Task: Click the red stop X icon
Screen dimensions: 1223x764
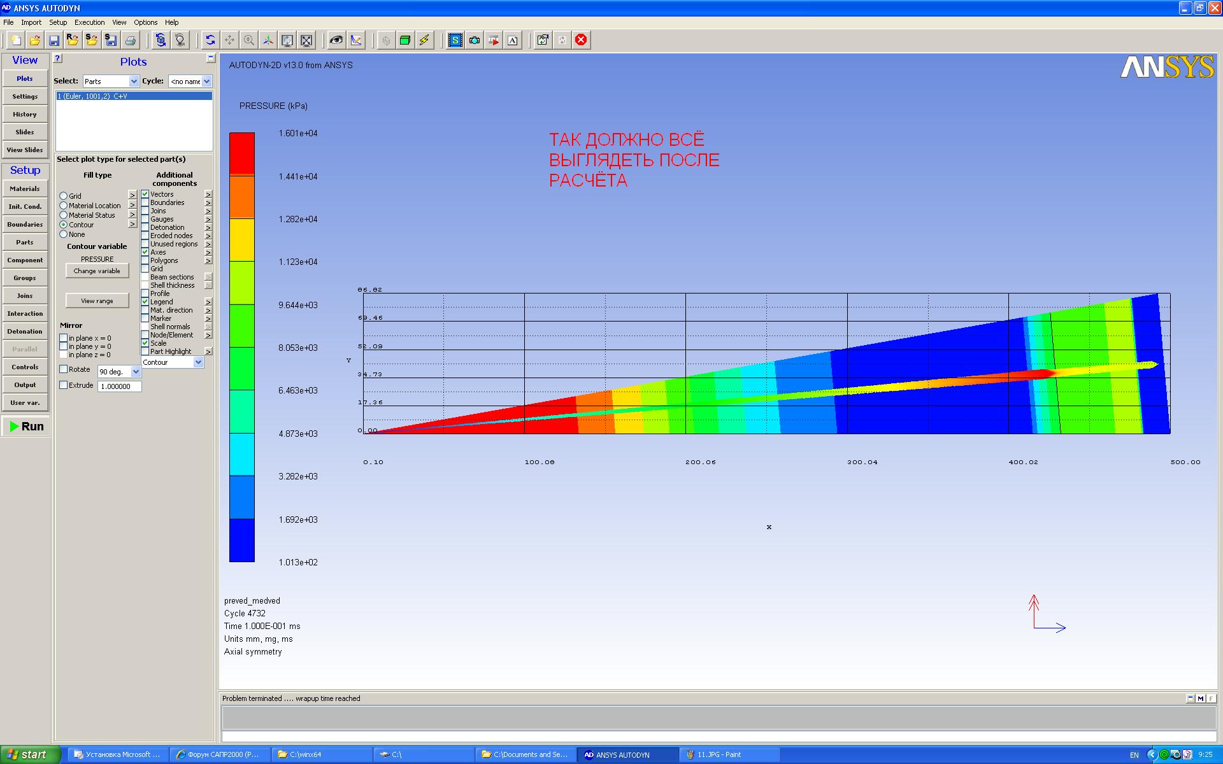Action: click(581, 40)
